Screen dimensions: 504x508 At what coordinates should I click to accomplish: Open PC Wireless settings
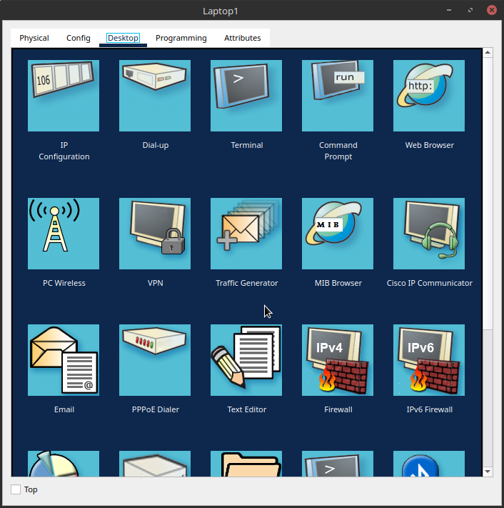tap(64, 234)
